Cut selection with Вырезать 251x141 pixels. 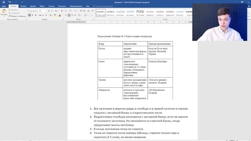coord(13,10)
